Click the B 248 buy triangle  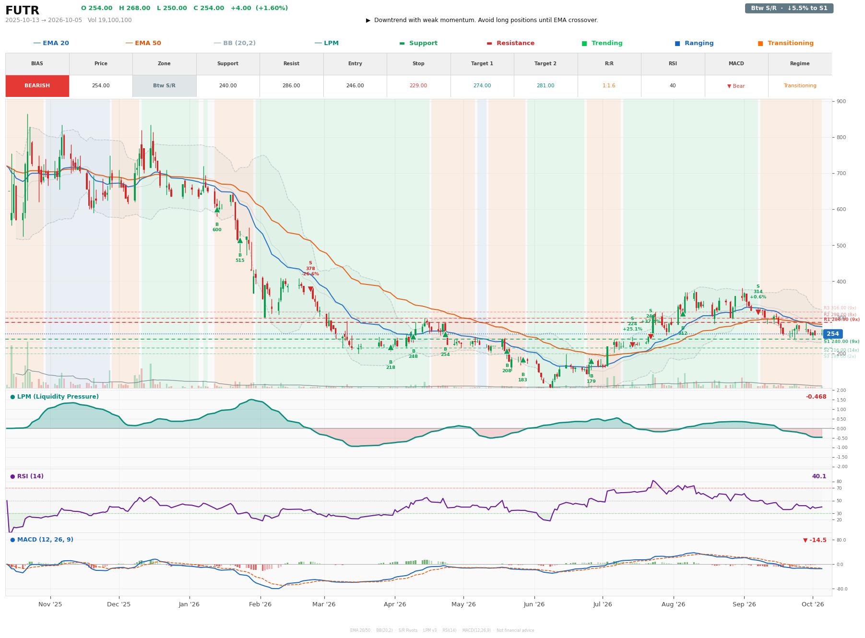(x=413, y=336)
